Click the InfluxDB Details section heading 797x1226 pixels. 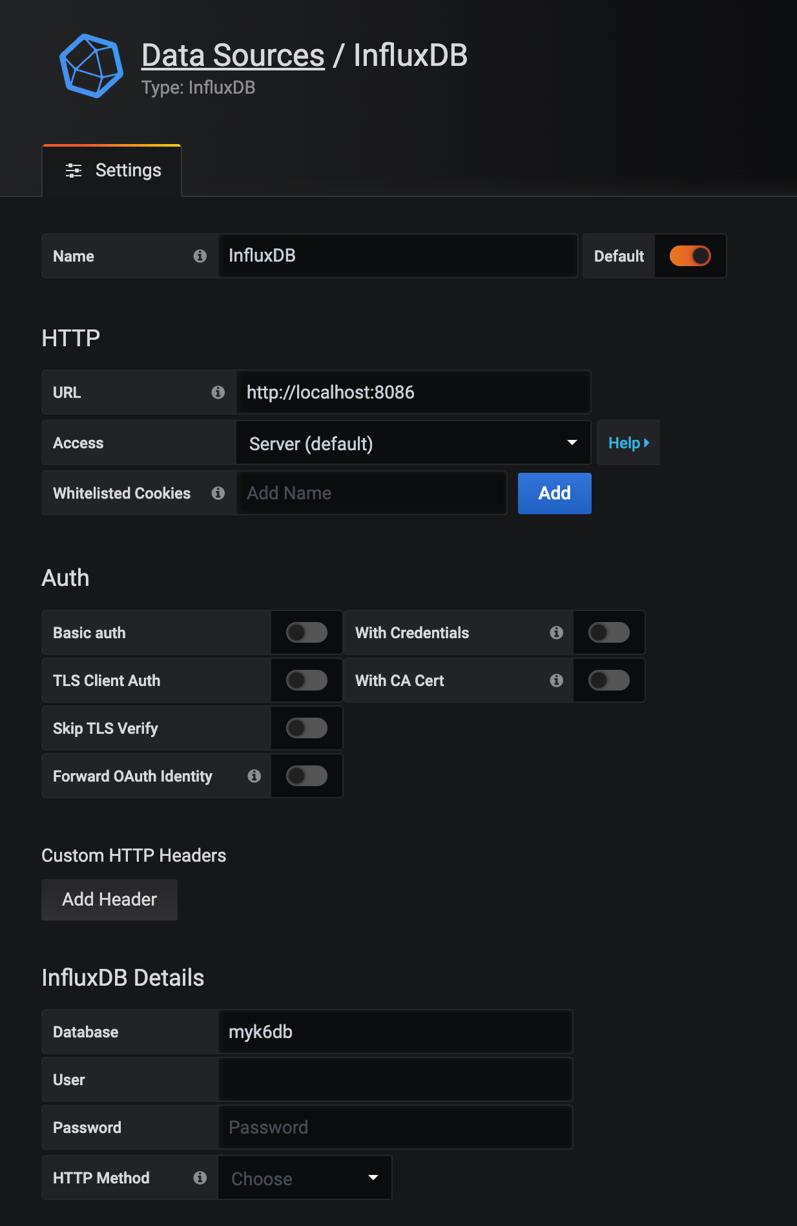point(123,978)
